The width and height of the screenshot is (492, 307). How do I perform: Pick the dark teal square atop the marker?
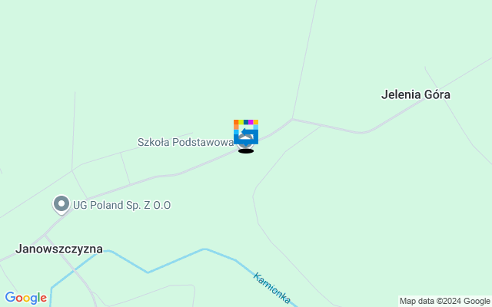(x=246, y=122)
